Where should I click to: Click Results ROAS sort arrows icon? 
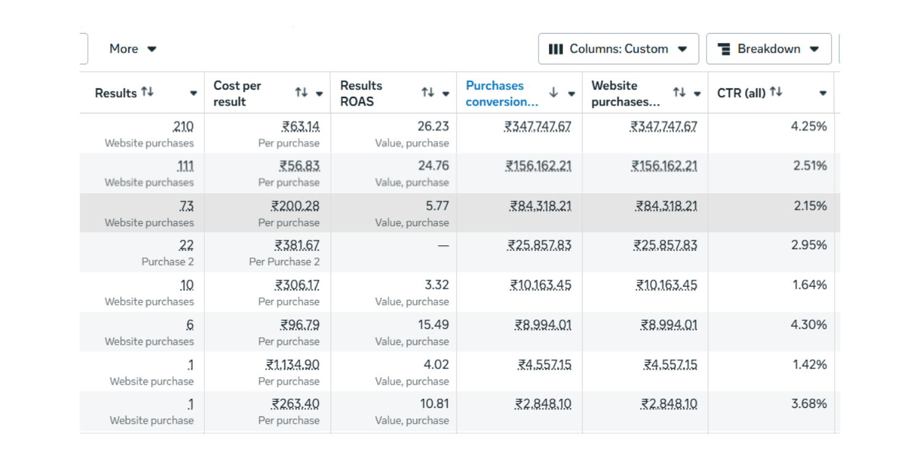pyautogui.click(x=427, y=93)
